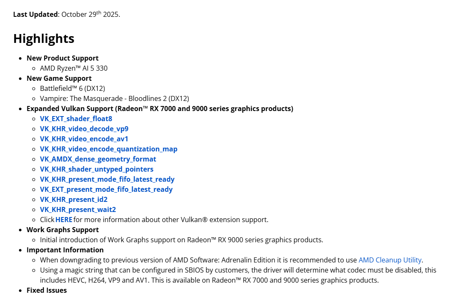Click the VK_KHR_shader_untyped_pointers link

click(96, 169)
